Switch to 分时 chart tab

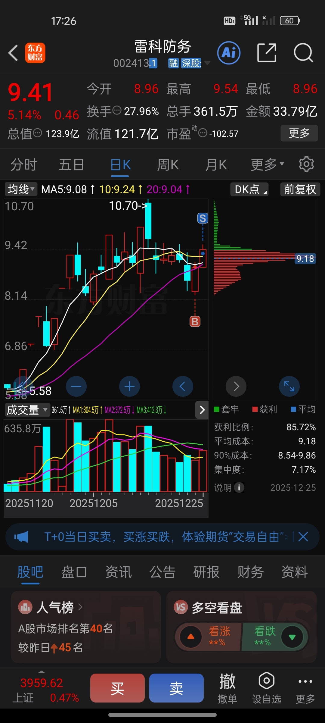click(23, 164)
